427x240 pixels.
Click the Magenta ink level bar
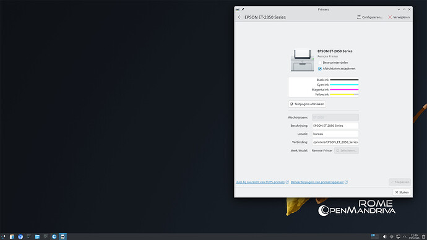coord(344,90)
